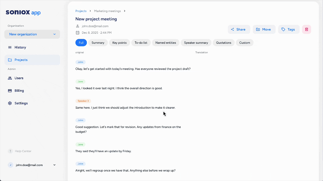The image size is (323, 181).
Task: Click the Projects folder icon in sidebar
Action: pyautogui.click(x=10, y=60)
